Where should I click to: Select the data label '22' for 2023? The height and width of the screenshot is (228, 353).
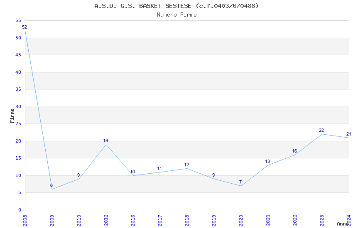tap(321, 131)
